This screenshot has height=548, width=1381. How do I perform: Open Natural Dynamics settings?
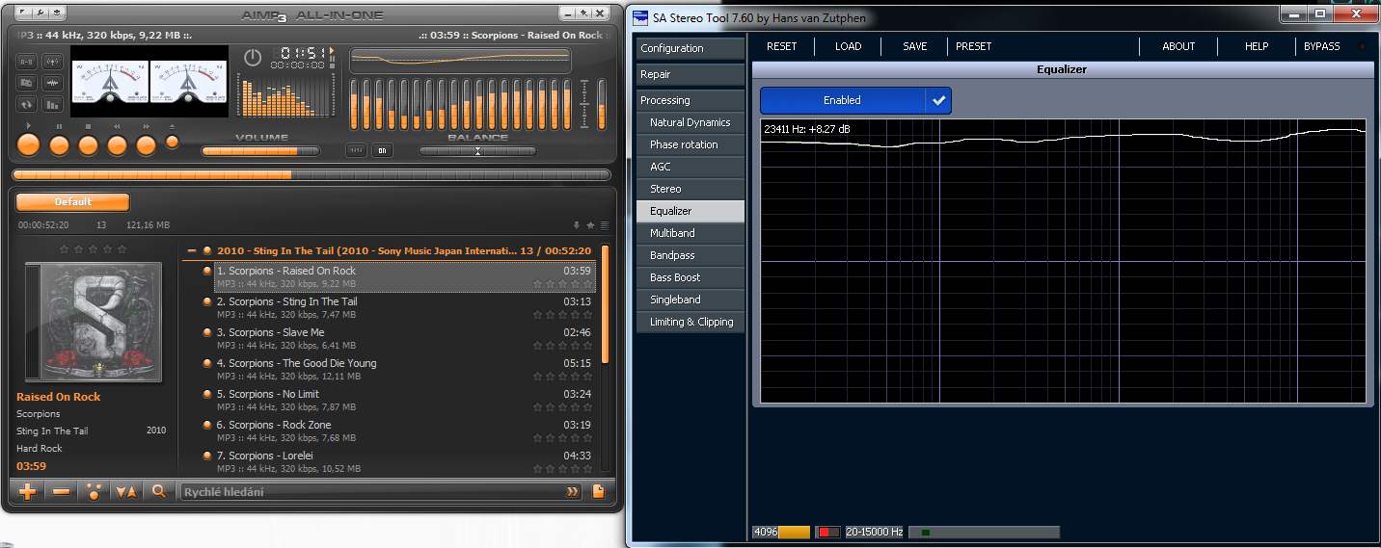click(690, 122)
